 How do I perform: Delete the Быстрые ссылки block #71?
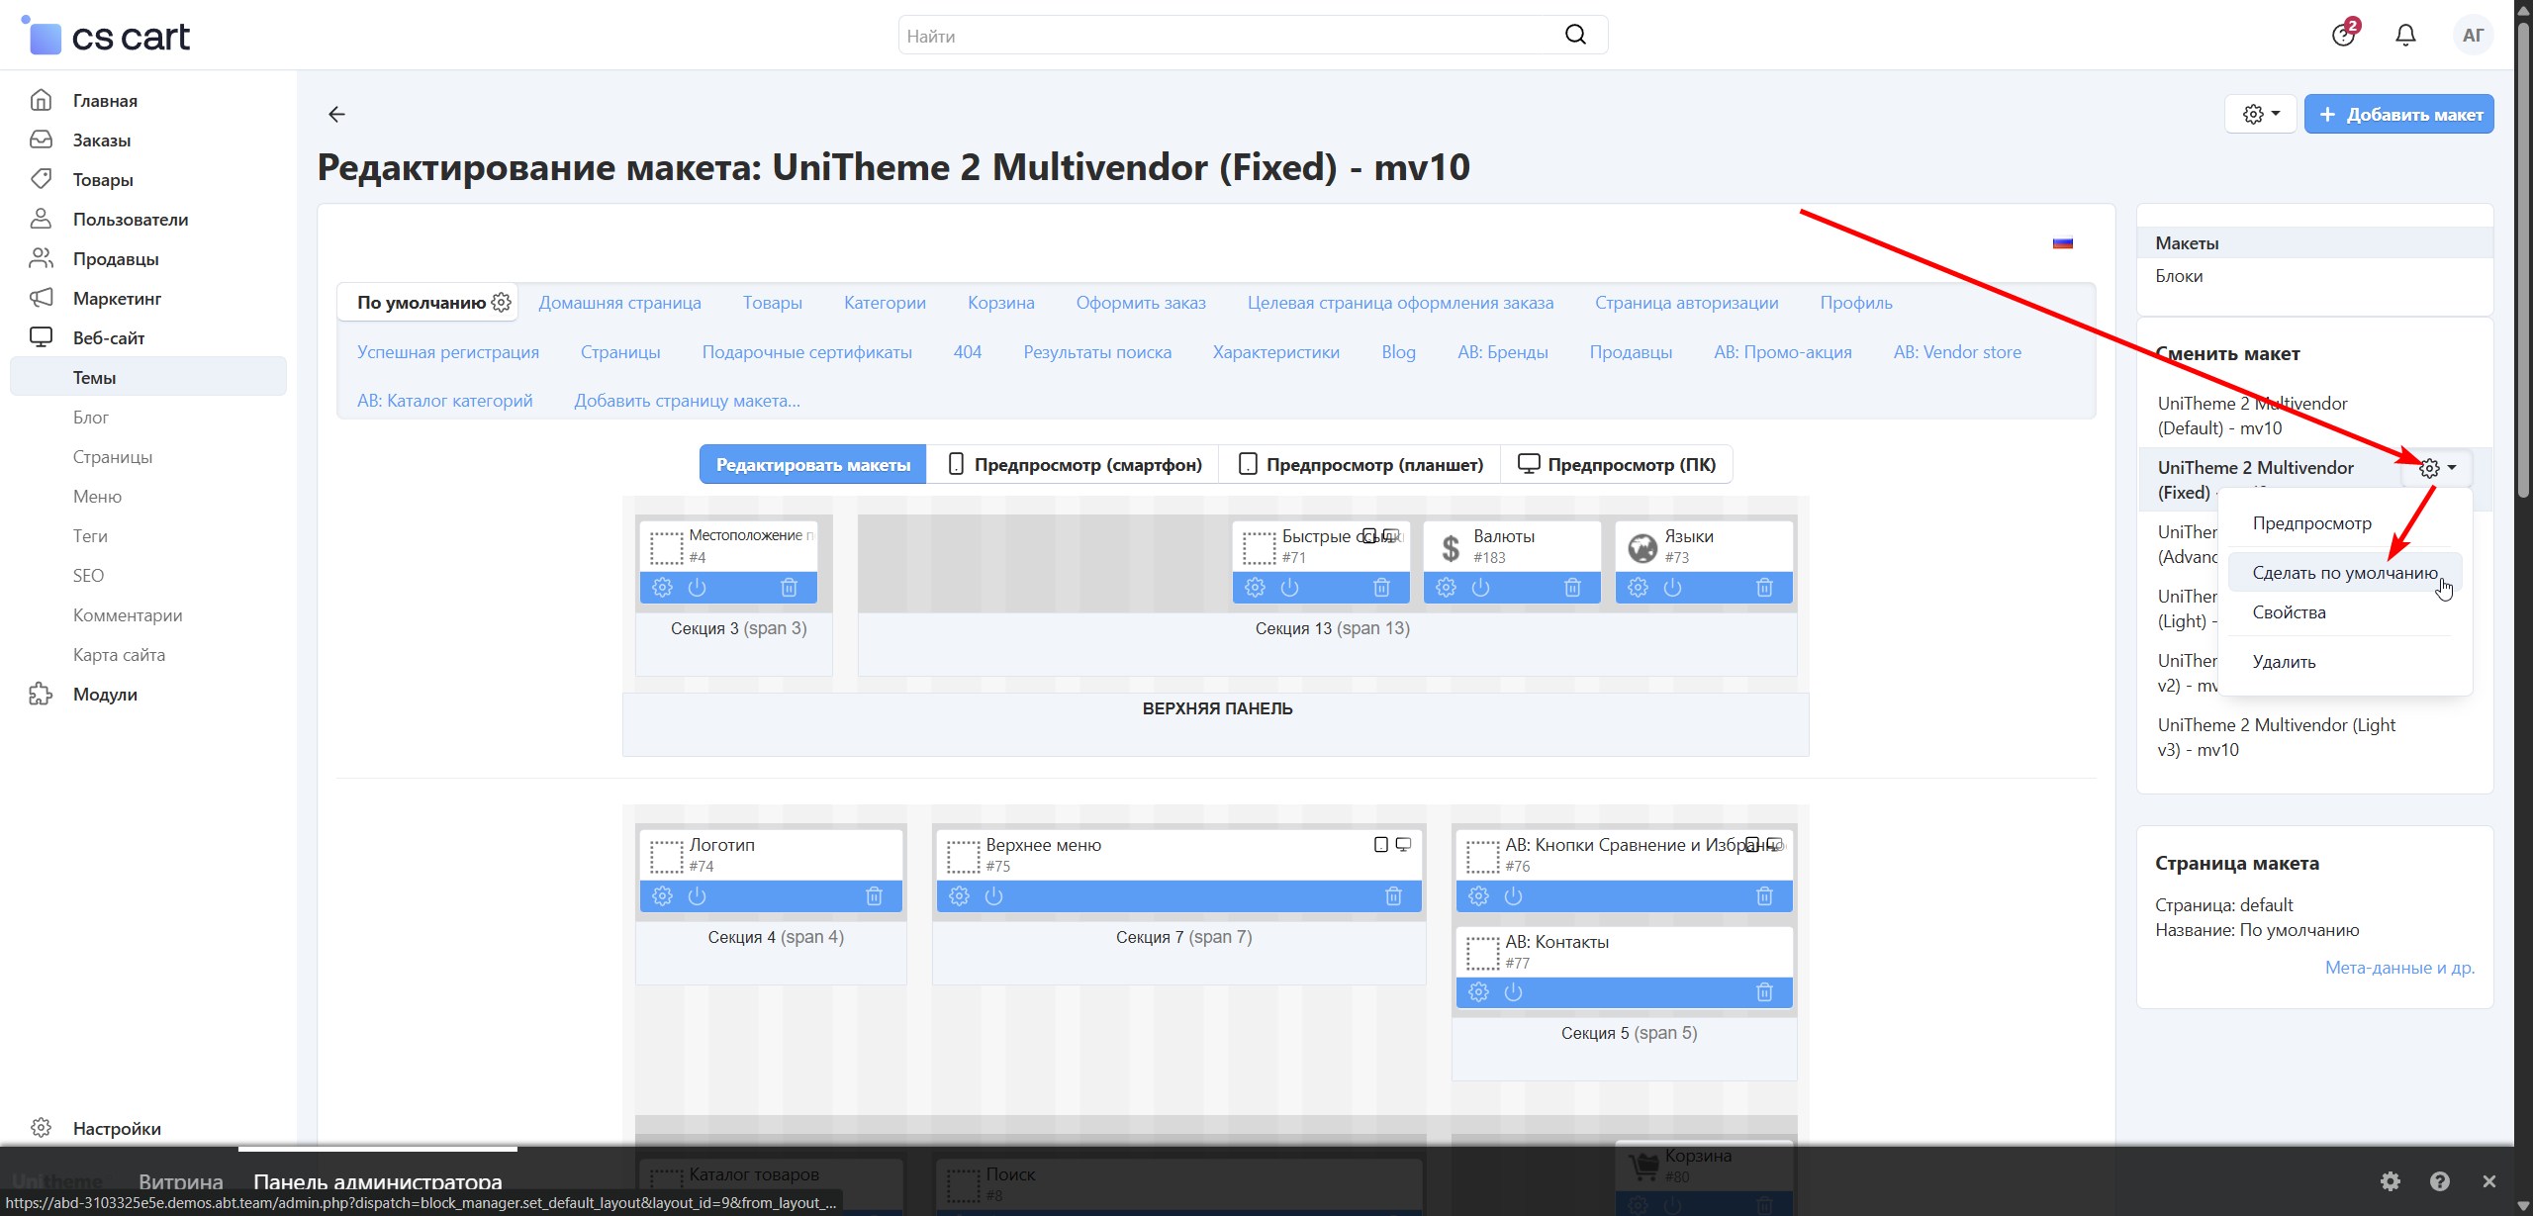point(1381,588)
